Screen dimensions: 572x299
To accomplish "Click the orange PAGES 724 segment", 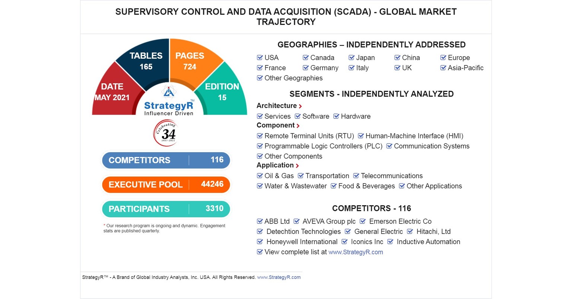I will pos(190,61).
